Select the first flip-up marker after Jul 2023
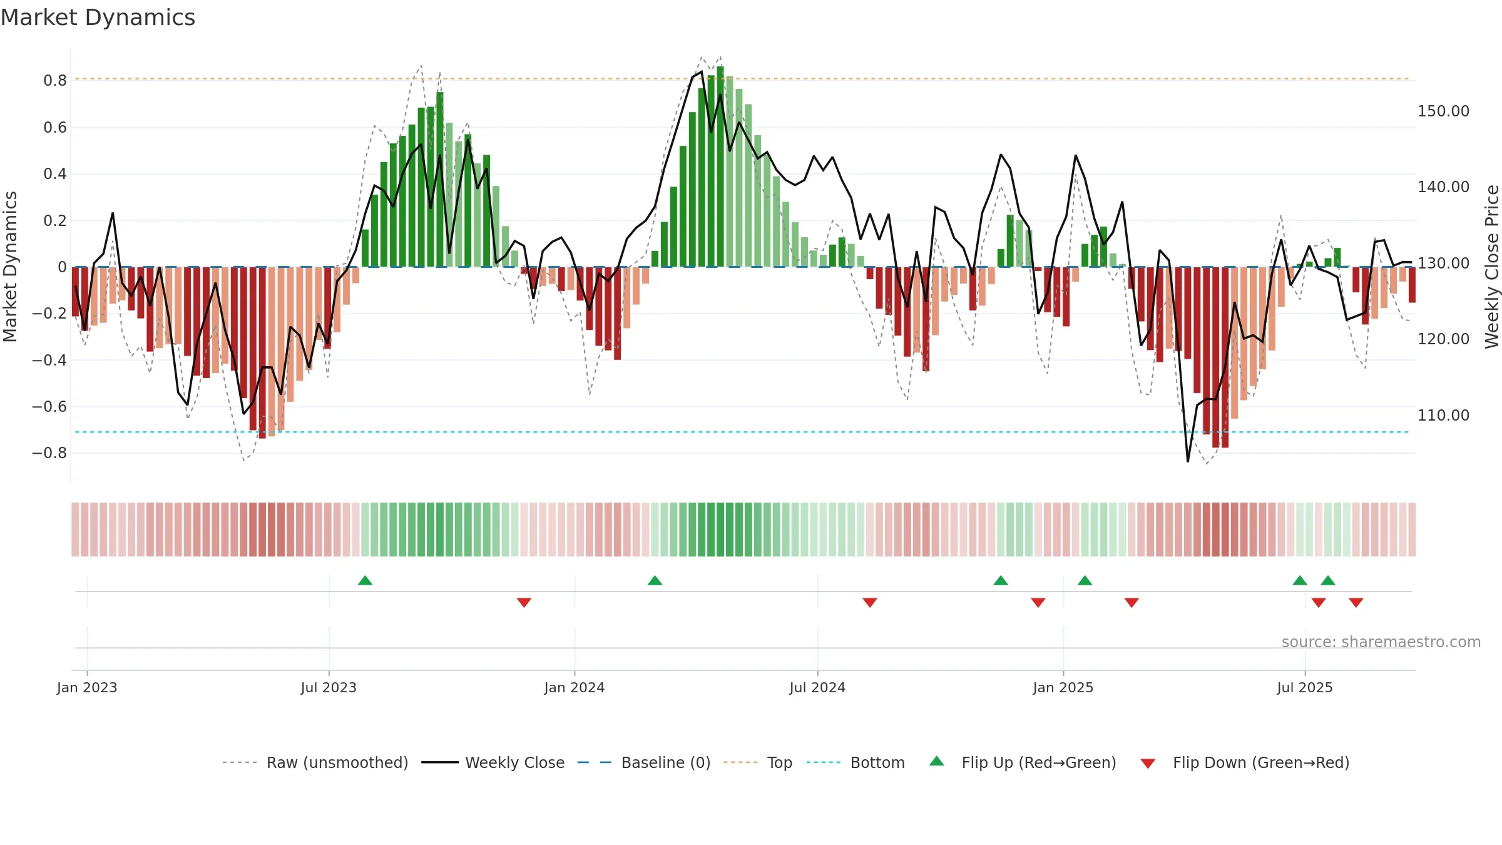 [x=365, y=580]
